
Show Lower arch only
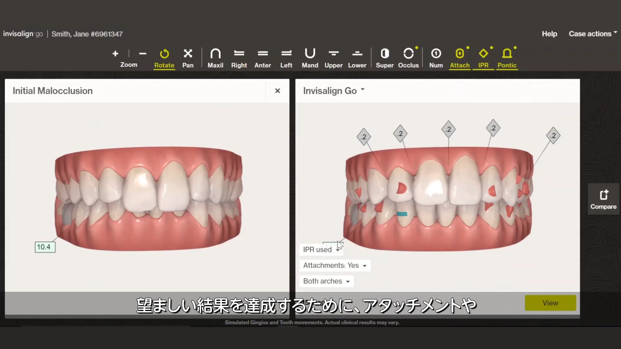click(357, 58)
